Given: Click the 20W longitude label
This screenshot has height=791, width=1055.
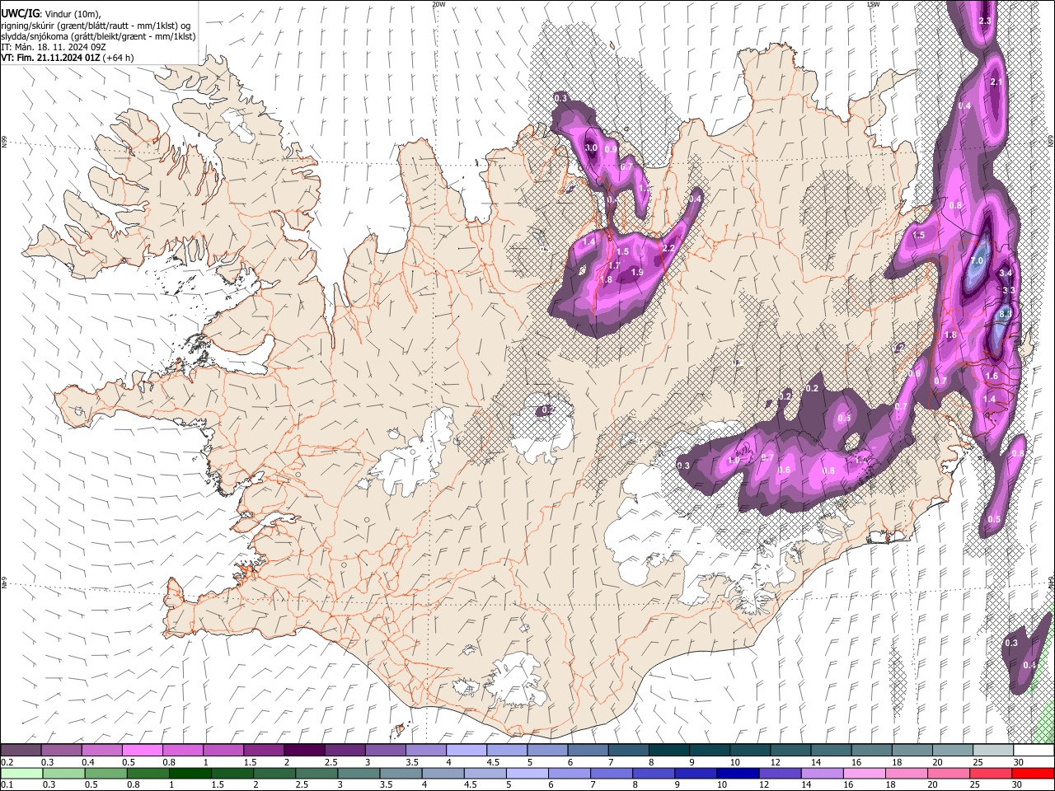Looking at the screenshot, I should 438,4.
